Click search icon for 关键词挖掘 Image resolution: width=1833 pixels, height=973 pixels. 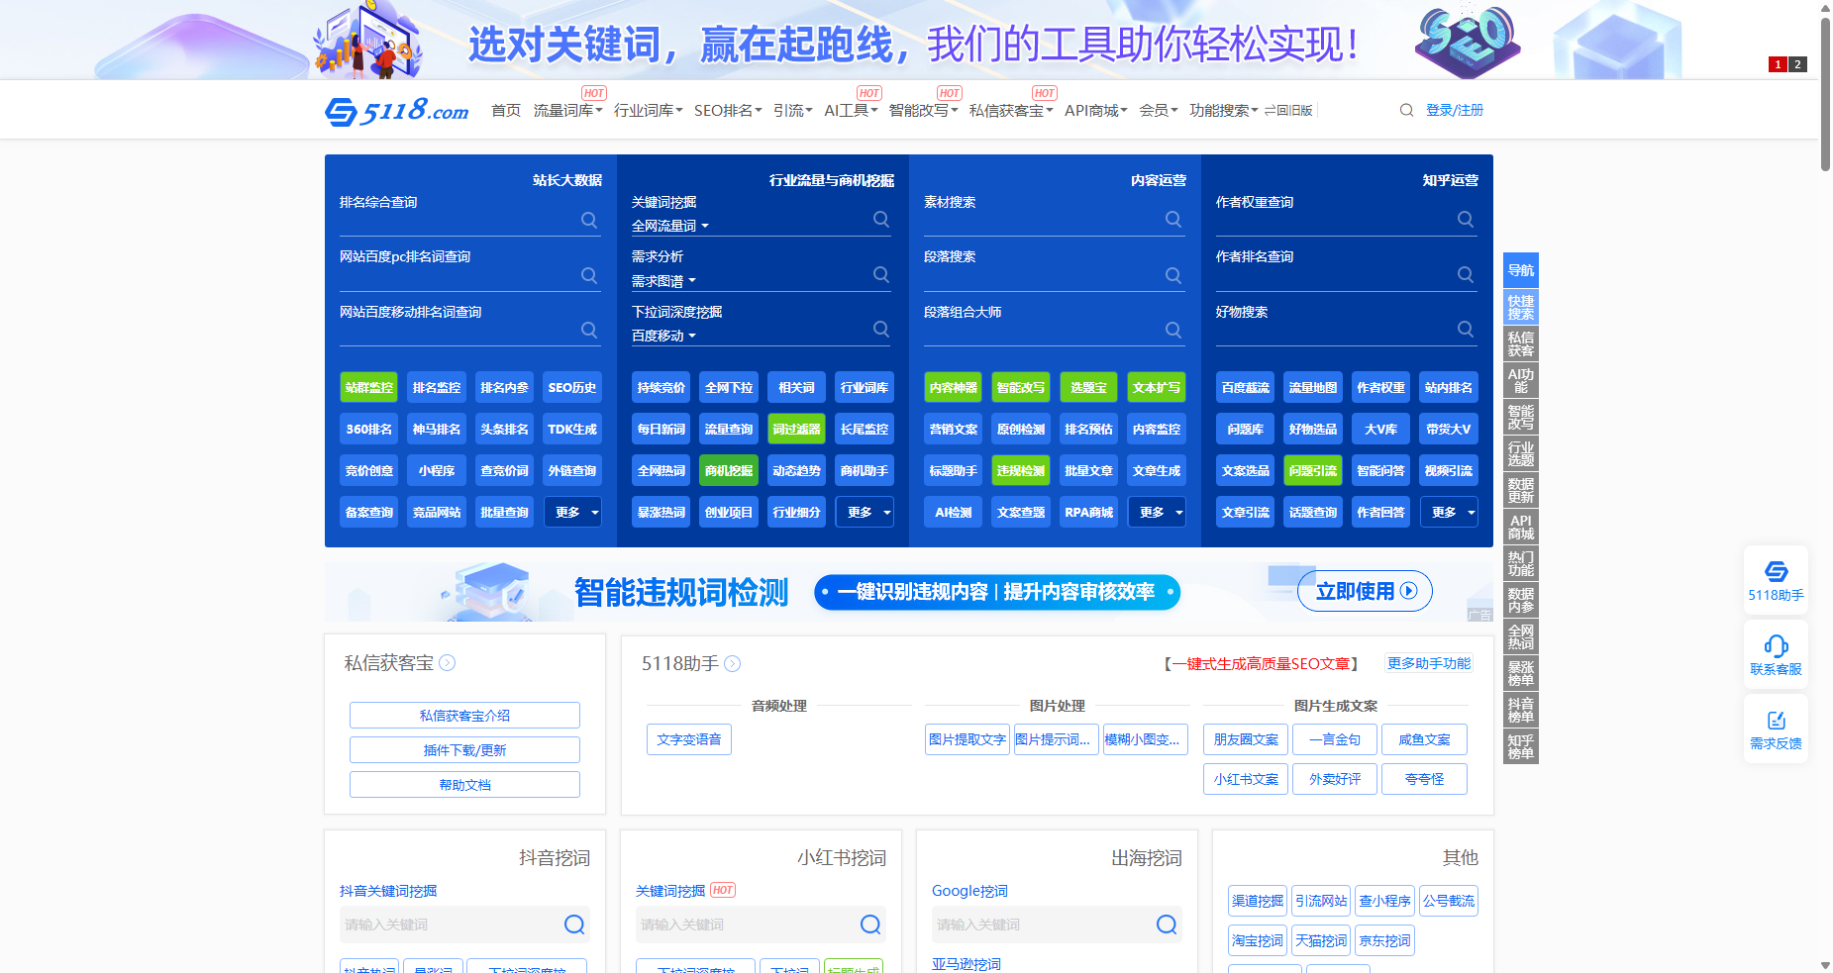point(881,219)
